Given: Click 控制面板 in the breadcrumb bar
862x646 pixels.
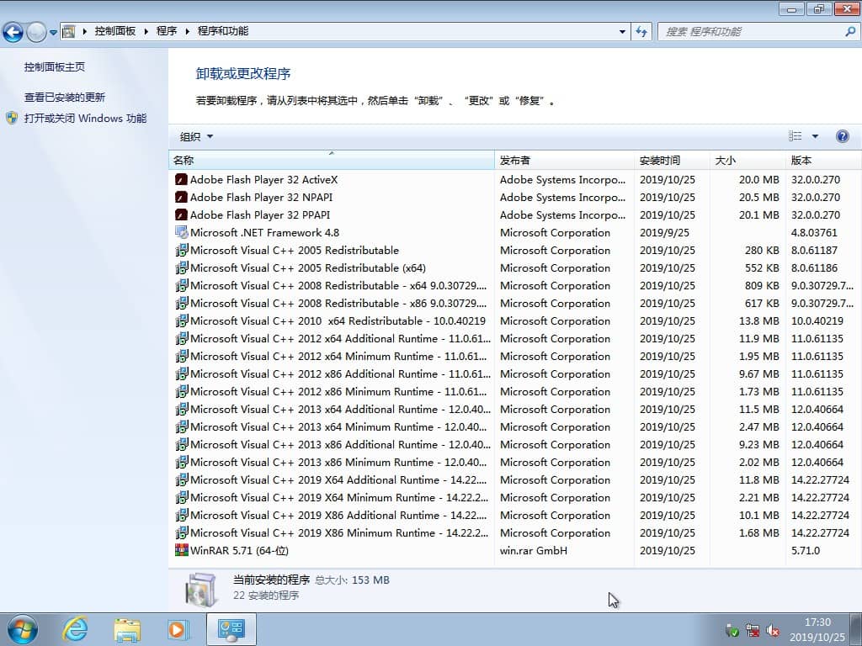Looking at the screenshot, I should coord(114,30).
